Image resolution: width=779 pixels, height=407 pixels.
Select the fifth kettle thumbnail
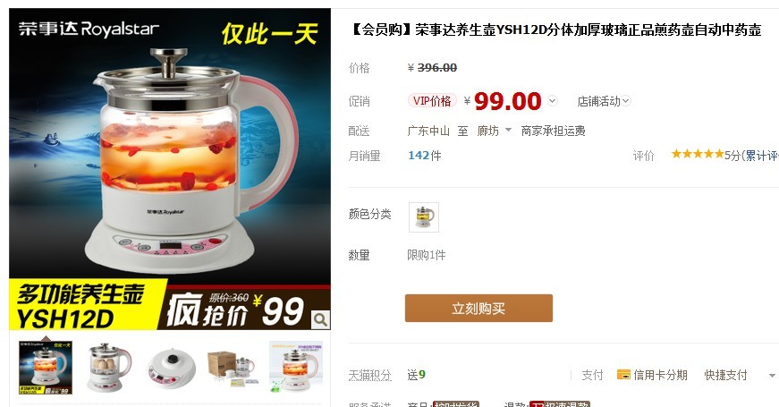(296, 368)
